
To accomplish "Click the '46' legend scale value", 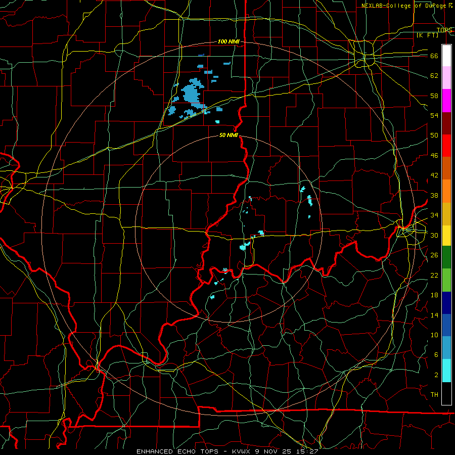I will click(x=434, y=156).
